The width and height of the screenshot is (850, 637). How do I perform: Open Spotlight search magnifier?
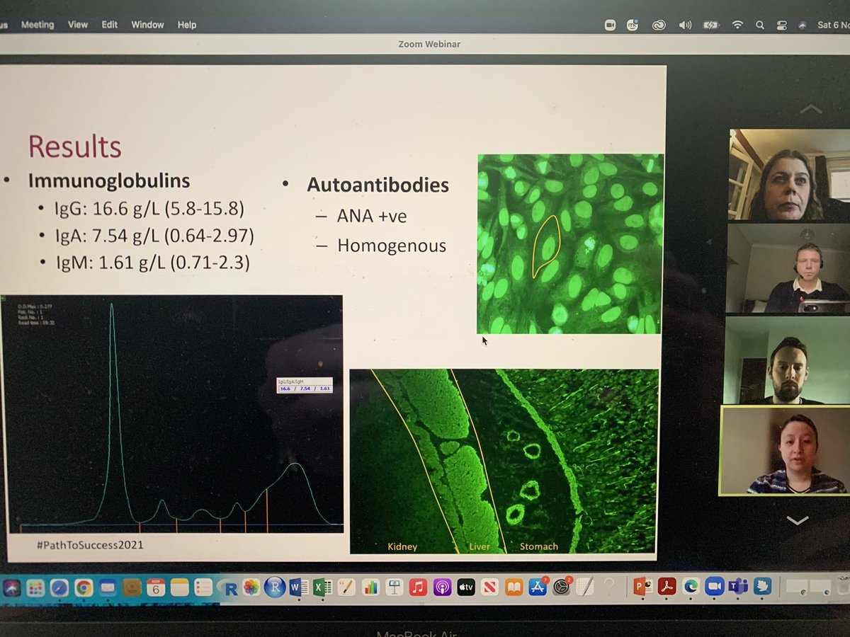pyautogui.click(x=759, y=25)
